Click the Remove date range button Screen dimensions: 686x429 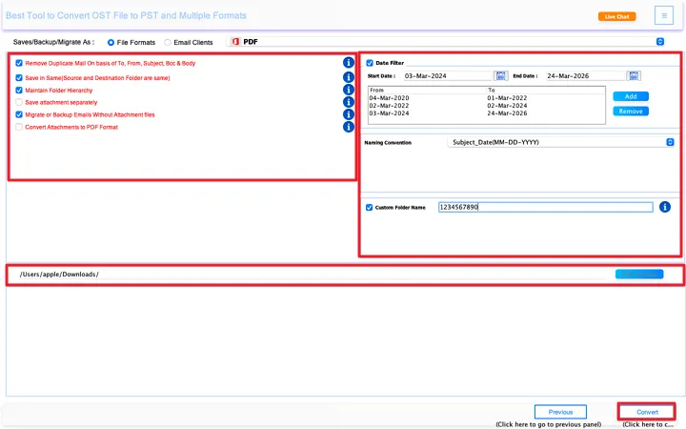[630, 112]
